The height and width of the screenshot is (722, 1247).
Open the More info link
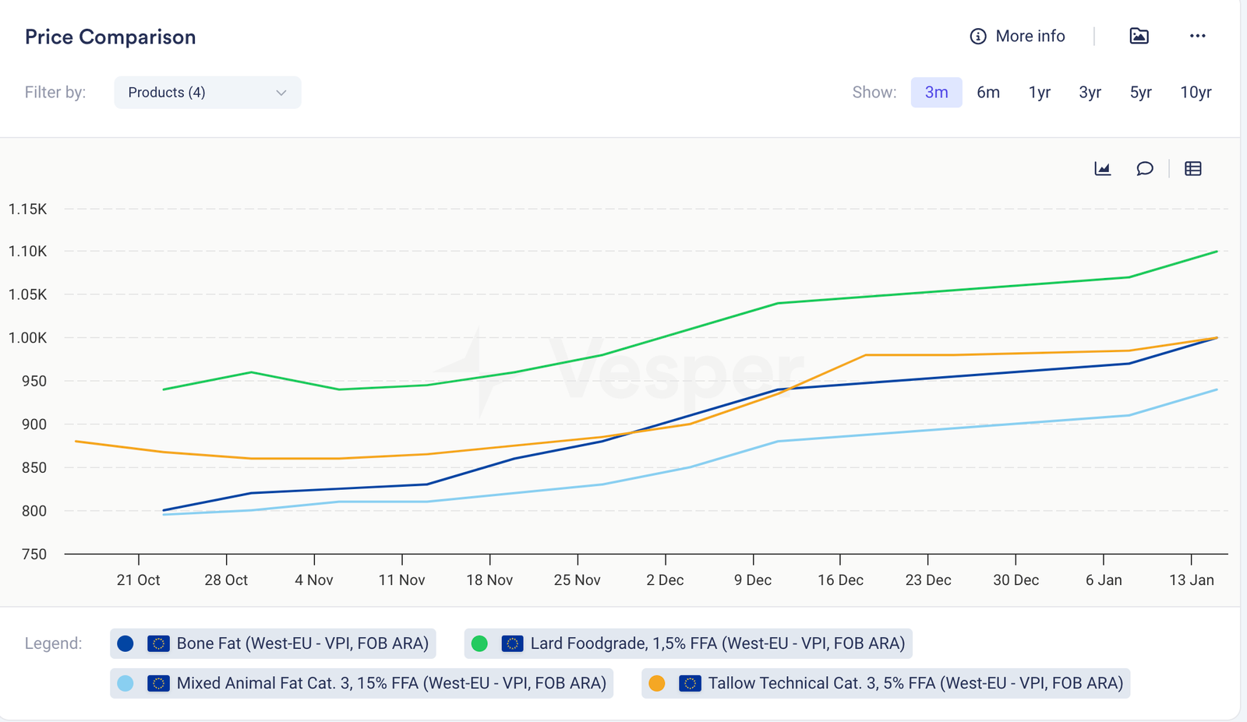pos(1030,37)
